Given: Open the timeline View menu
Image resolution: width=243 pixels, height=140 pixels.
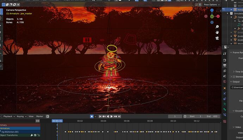Looking at the screenshot, I should [31, 116].
